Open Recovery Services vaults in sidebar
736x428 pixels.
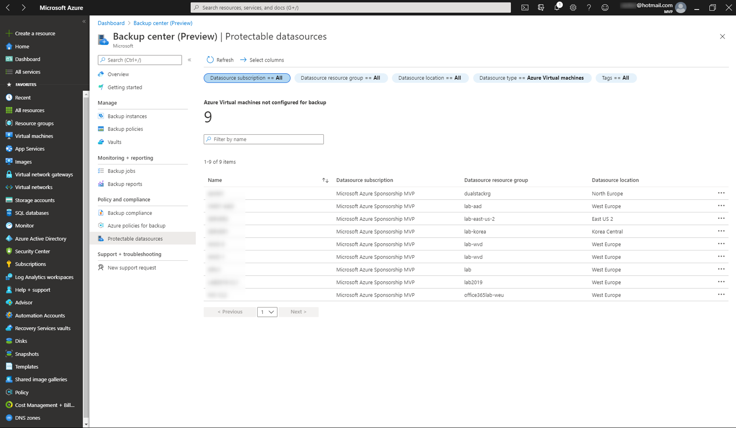point(42,328)
